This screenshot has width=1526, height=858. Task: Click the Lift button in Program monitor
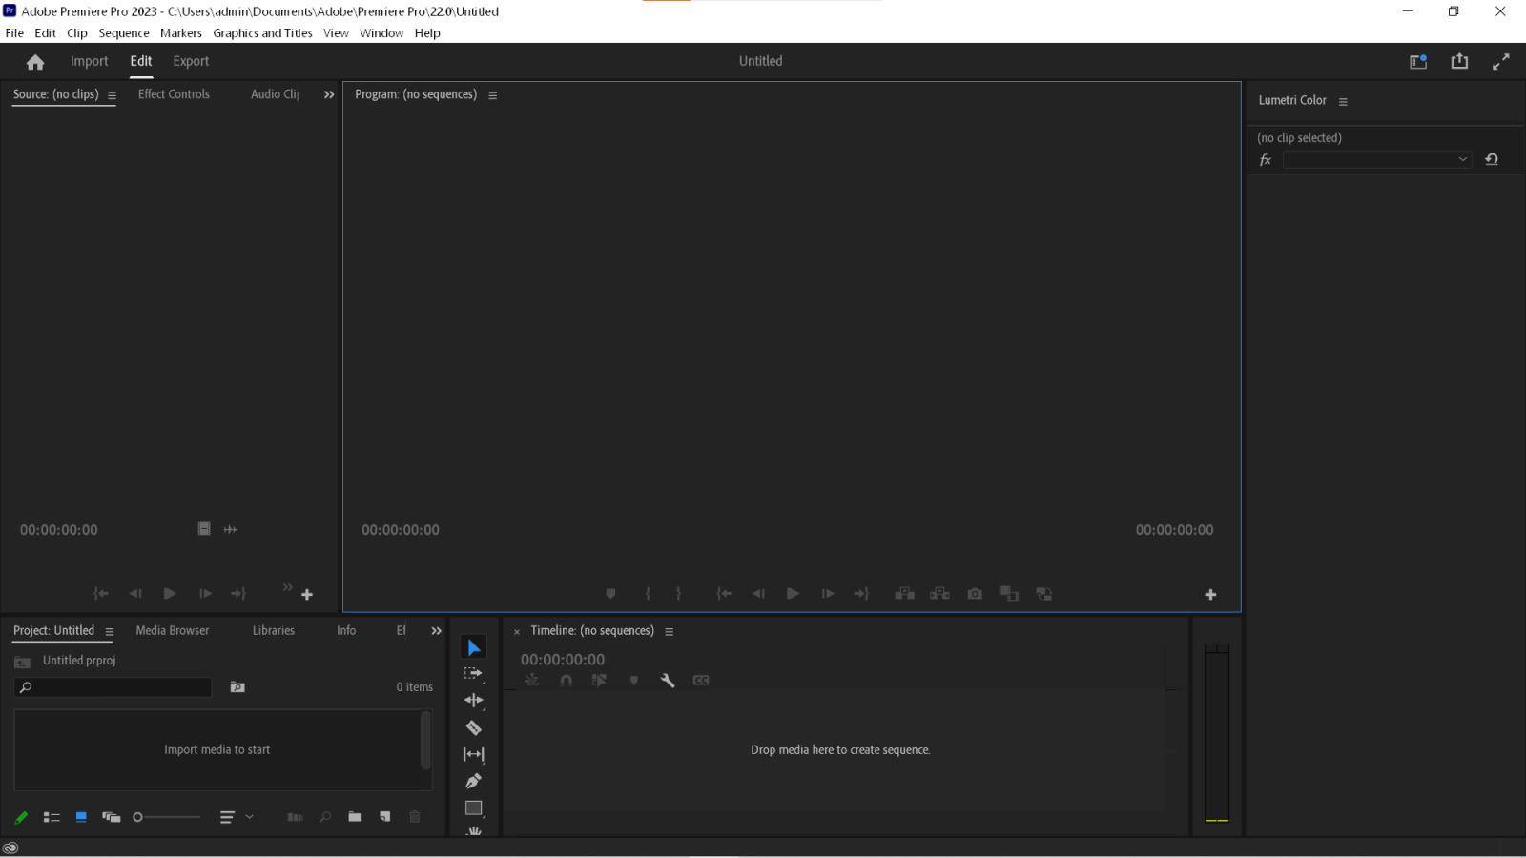pos(904,594)
